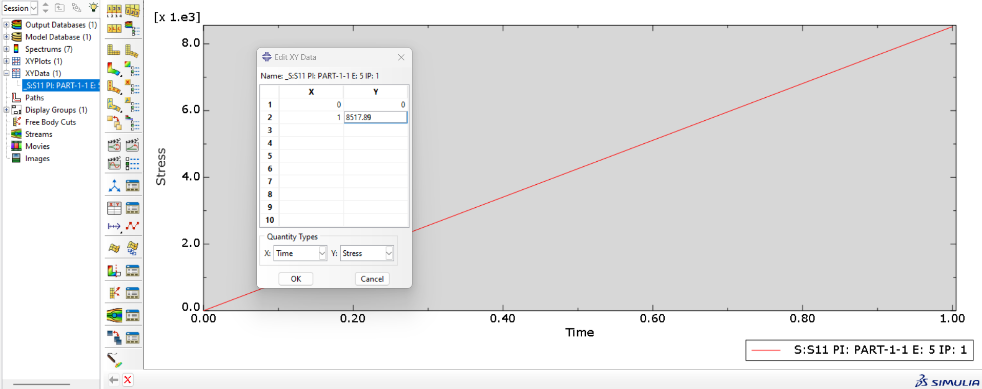
Task: Open XY Axis Options icon
Action: point(114,226)
